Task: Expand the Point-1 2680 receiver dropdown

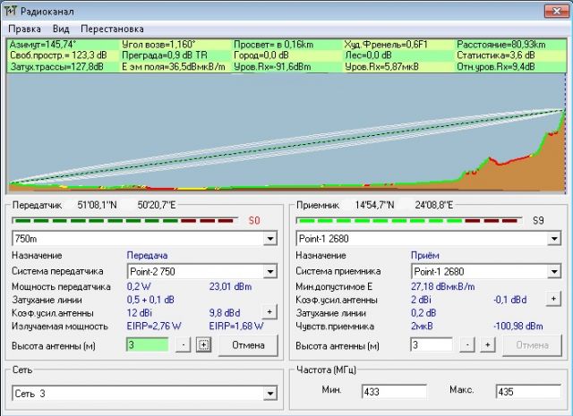Action: (x=554, y=239)
